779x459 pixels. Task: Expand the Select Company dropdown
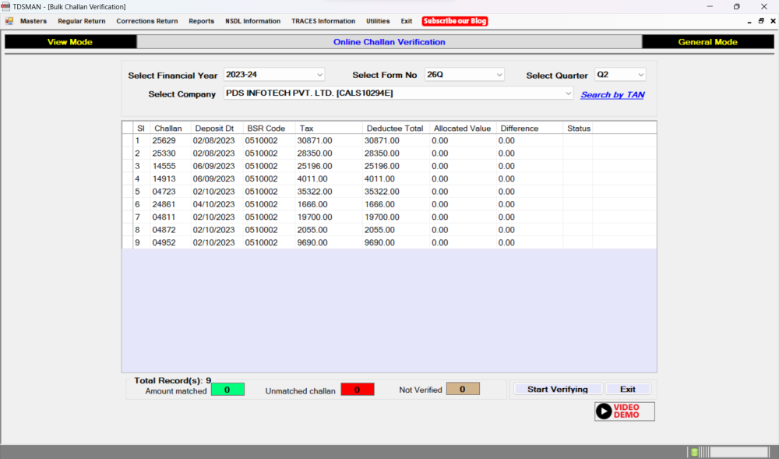pyautogui.click(x=568, y=94)
